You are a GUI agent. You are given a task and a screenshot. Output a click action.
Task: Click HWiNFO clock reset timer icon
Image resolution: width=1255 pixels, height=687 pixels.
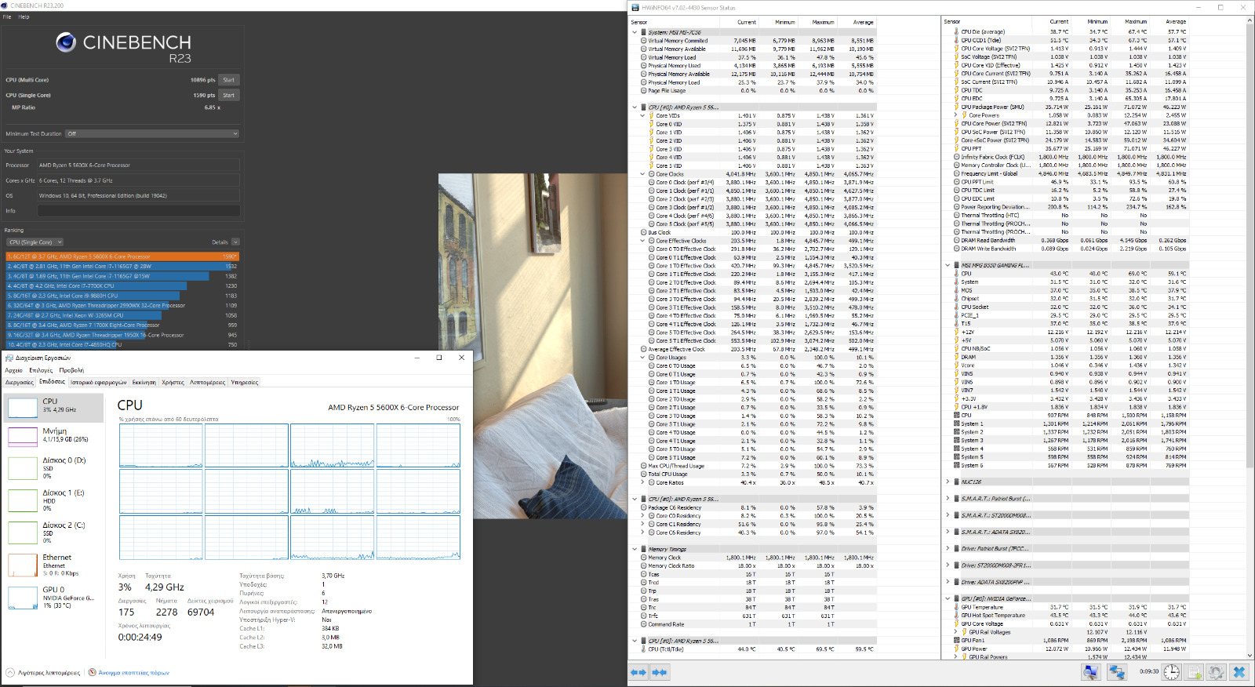(x=1171, y=672)
